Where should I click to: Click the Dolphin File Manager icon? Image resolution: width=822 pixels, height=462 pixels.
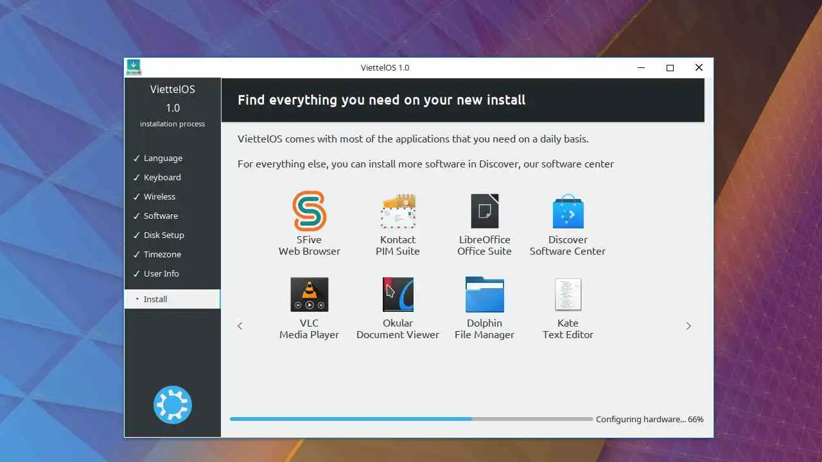(x=484, y=295)
